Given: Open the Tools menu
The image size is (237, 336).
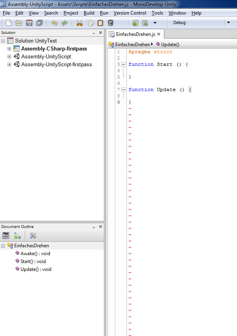Looking at the screenshot, I should (x=157, y=13).
